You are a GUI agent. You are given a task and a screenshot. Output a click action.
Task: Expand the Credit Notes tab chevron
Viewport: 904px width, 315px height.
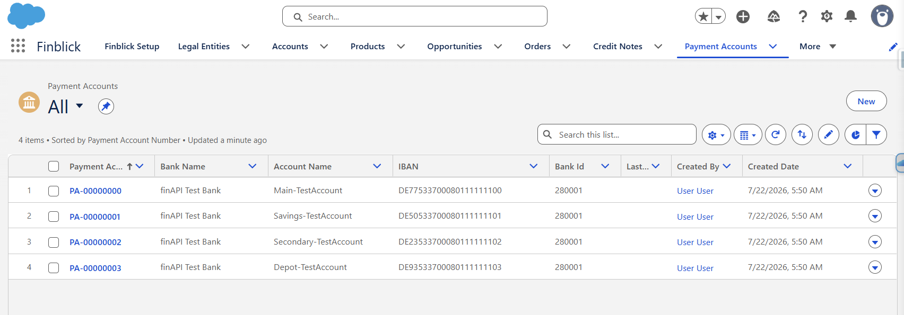click(x=658, y=47)
